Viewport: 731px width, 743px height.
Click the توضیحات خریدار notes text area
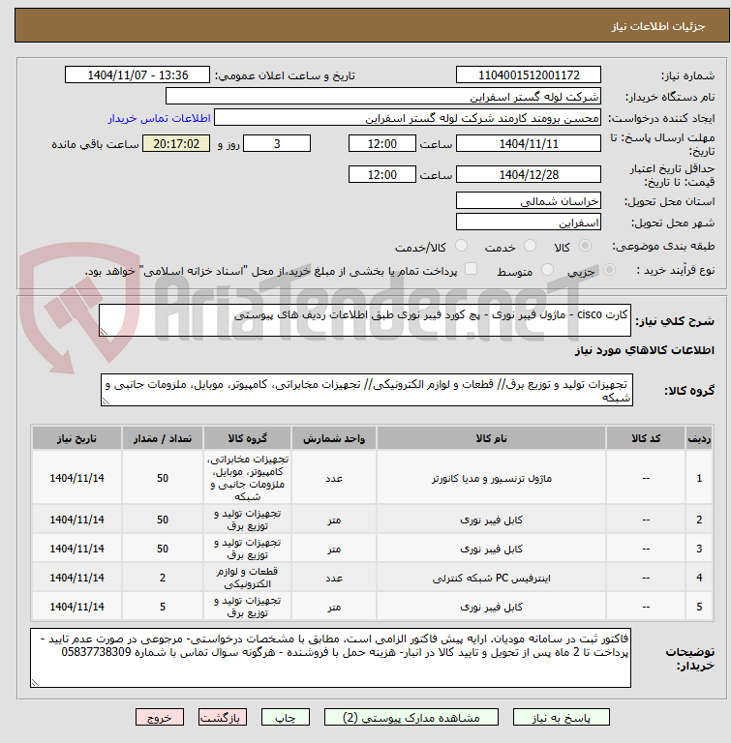click(x=330, y=658)
